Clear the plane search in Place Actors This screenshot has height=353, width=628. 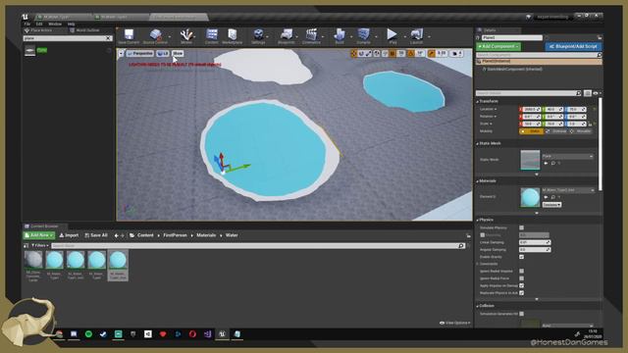[108, 38]
